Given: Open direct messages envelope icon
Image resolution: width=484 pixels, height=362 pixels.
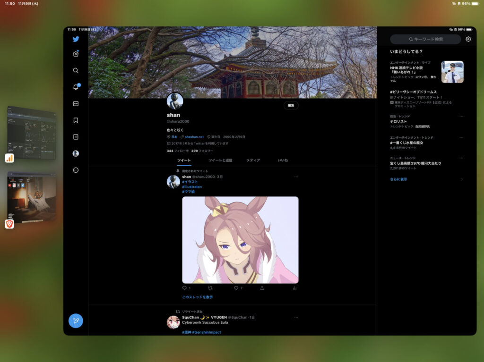Looking at the screenshot, I should 76,104.
